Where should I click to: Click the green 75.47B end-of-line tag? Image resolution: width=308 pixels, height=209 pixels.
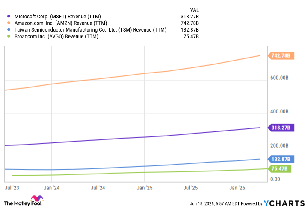pos(279,168)
